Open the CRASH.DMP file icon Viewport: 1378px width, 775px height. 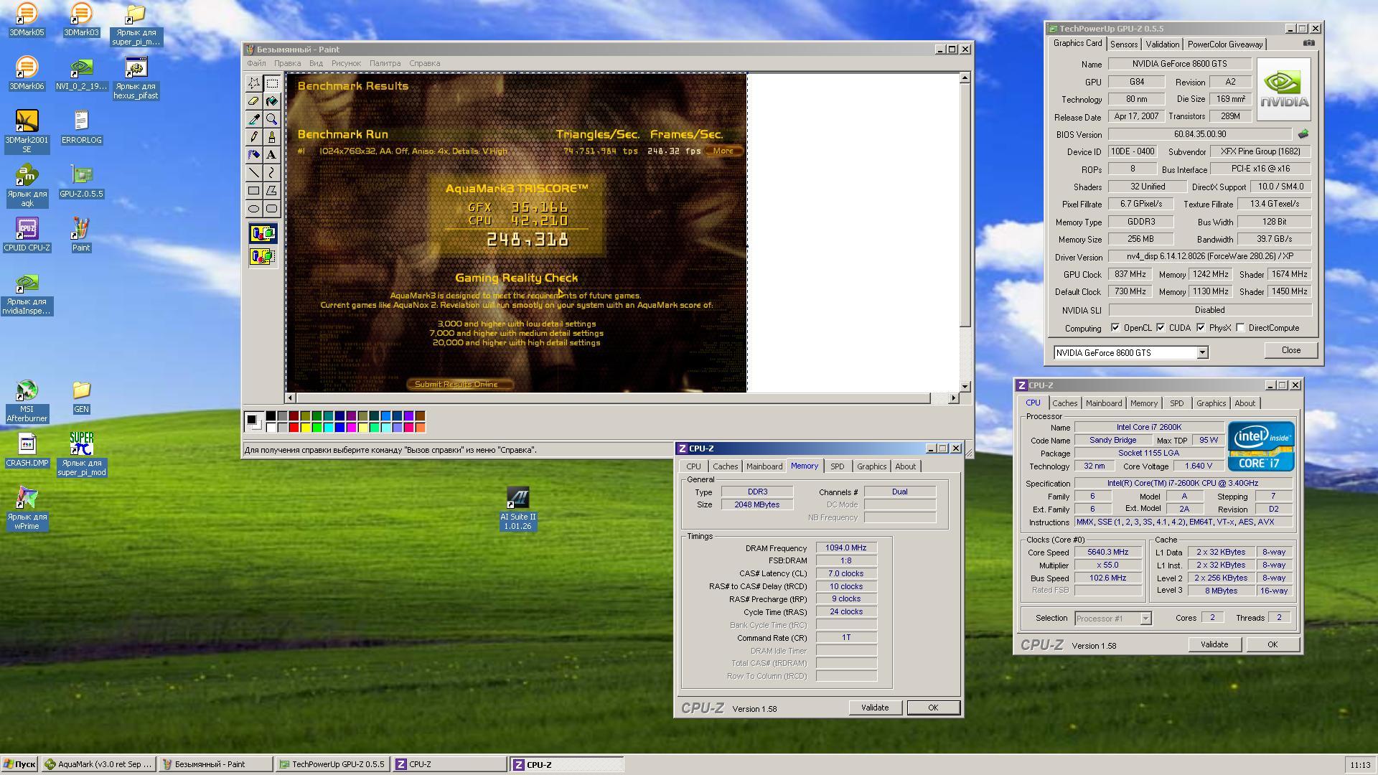27,451
